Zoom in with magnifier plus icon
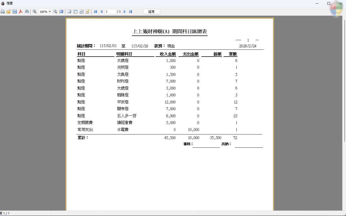346x216 pixels. tap(34, 11)
